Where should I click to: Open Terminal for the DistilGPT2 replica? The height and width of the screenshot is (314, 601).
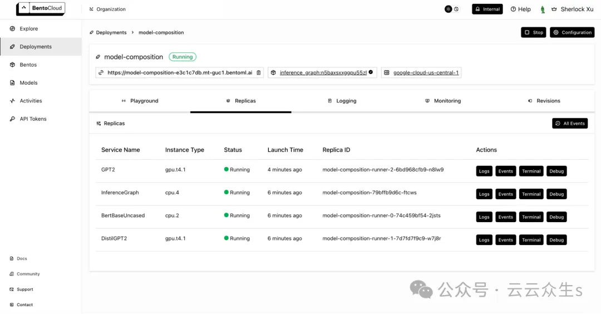[x=531, y=240]
